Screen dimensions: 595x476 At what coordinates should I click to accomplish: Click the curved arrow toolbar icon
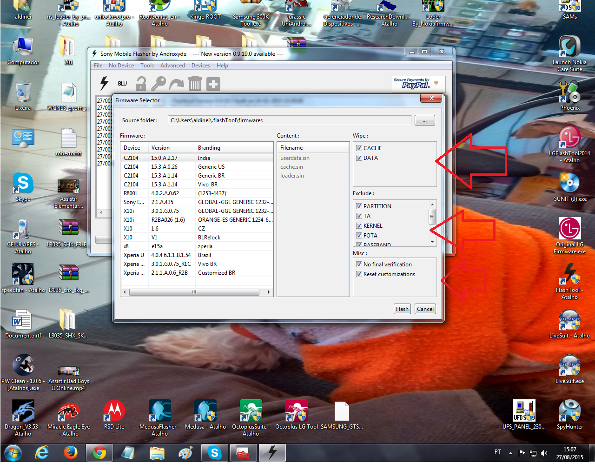pos(177,84)
